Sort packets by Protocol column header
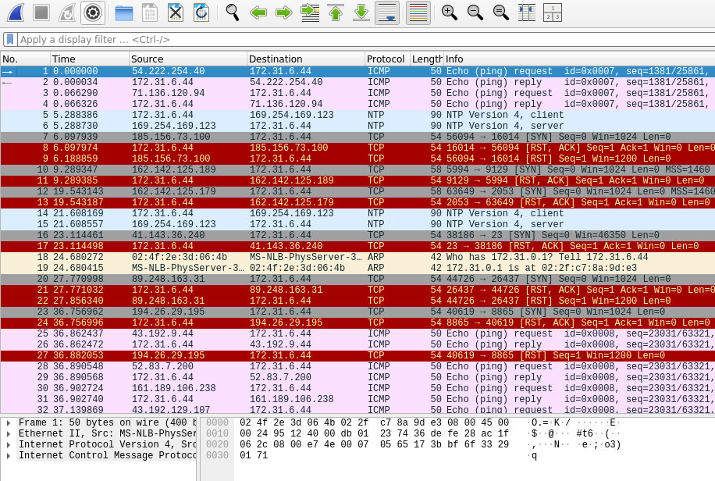Image resolution: width=715 pixels, height=481 pixels. pyautogui.click(x=386, y=59)
